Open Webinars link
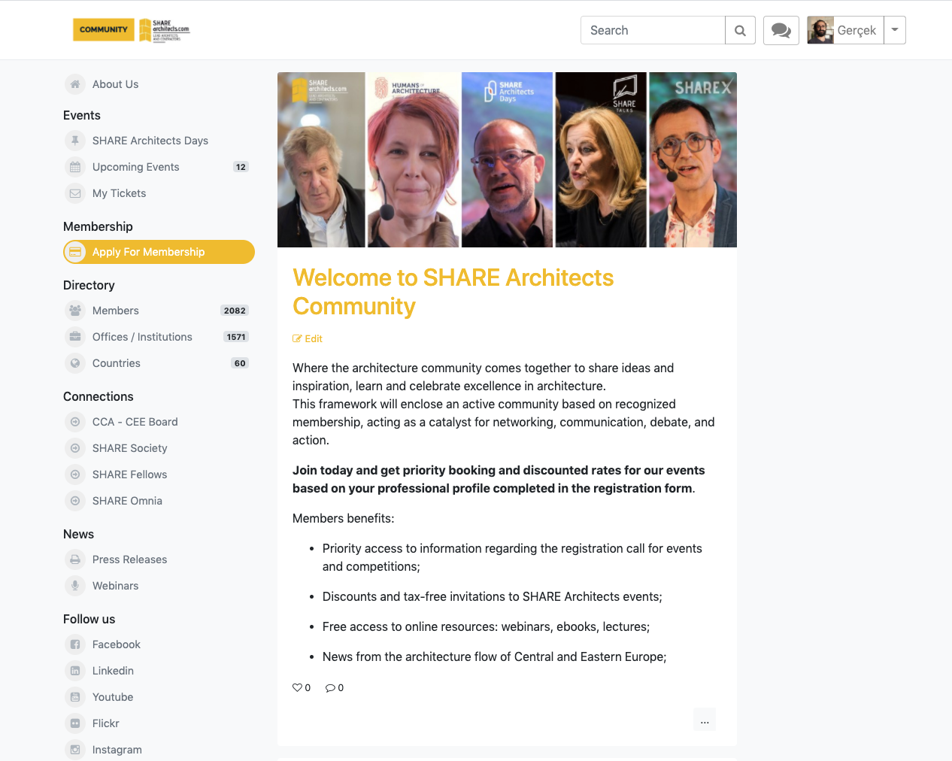The image size is (952, 761). click(x=115, y=586)
